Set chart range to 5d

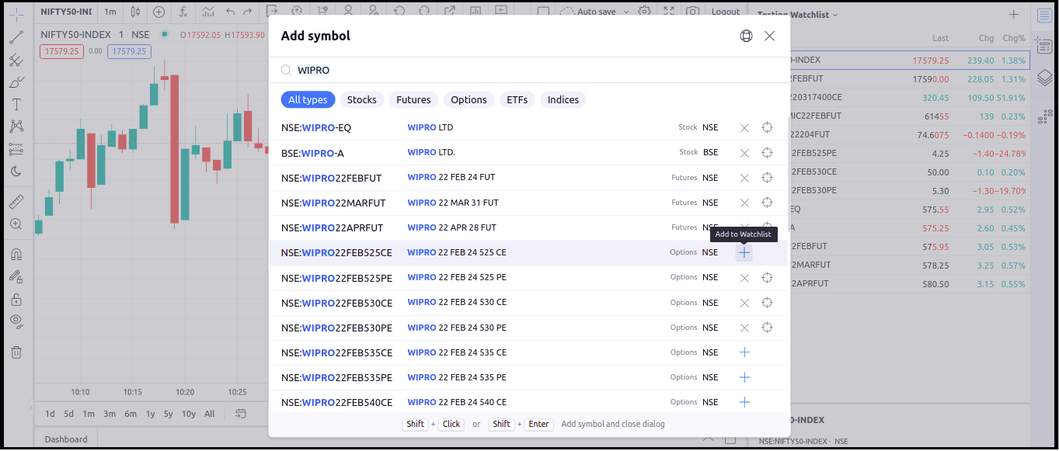click(69, 414)
